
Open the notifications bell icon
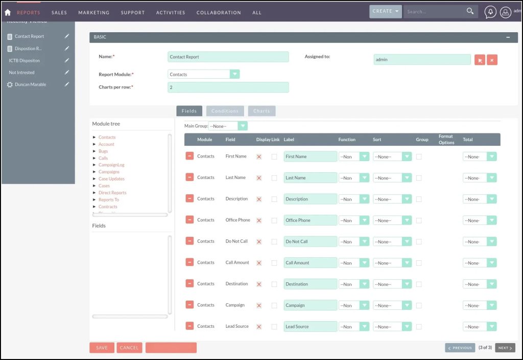(490, 12)
